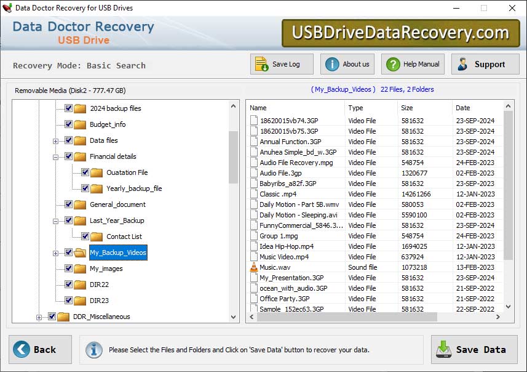Image resolution: width=527 pixels, height=372 pixels.
Task: Collapse the Financial details folder
Action: (x=57, y=156)
